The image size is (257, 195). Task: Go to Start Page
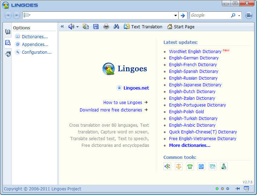(x=181, y=27)
